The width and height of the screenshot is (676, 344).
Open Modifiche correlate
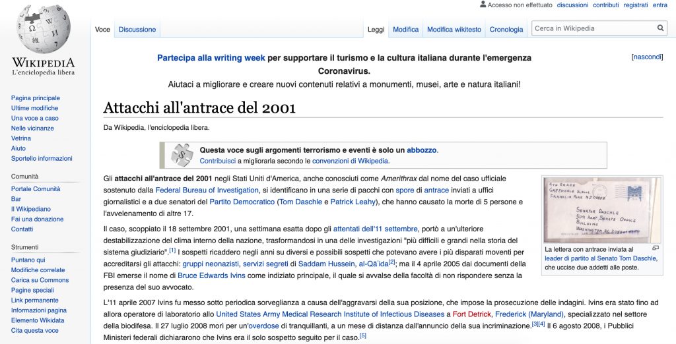point(38,270)
